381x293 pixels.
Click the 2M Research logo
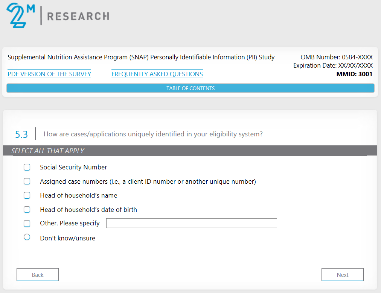tap(57, 16)
